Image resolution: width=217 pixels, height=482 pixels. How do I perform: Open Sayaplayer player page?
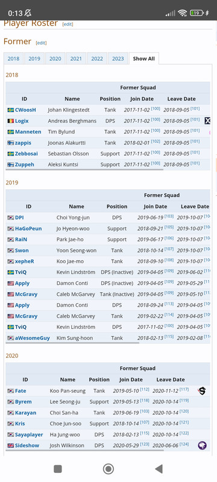coord(29,434)
